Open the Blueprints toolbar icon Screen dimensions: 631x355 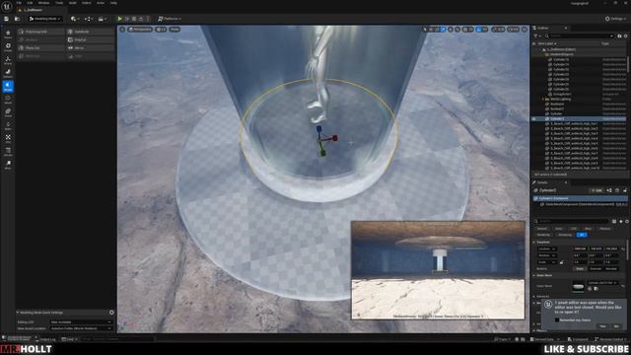click(89, 19)
